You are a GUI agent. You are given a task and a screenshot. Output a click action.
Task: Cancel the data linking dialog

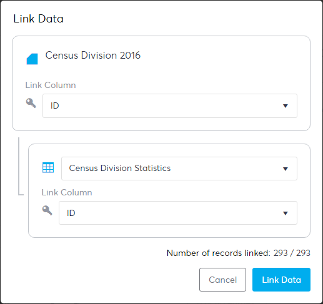(x=222, y=280)
